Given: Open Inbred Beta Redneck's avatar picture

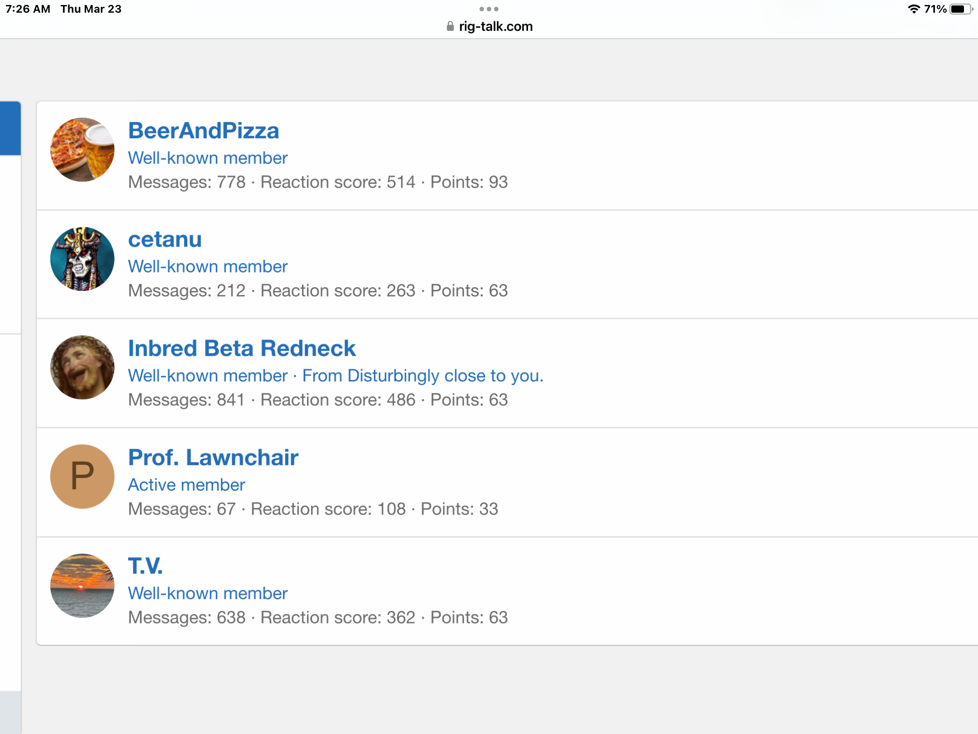Looking at the screenshot, I should pyautogui.click(x=82, y=367).
